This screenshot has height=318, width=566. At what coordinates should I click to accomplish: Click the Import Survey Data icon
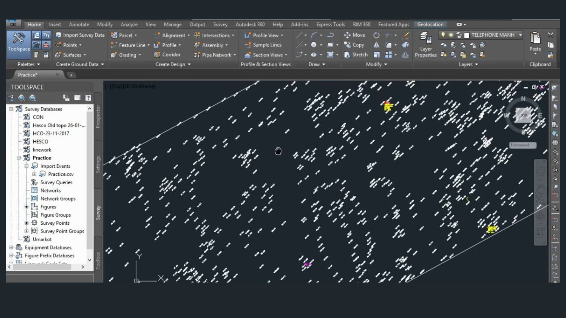click(x=58, y=35)
